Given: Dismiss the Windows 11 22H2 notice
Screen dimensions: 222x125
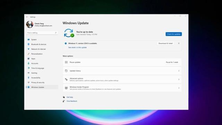Looking at the screenshot, I should point(179,43).
